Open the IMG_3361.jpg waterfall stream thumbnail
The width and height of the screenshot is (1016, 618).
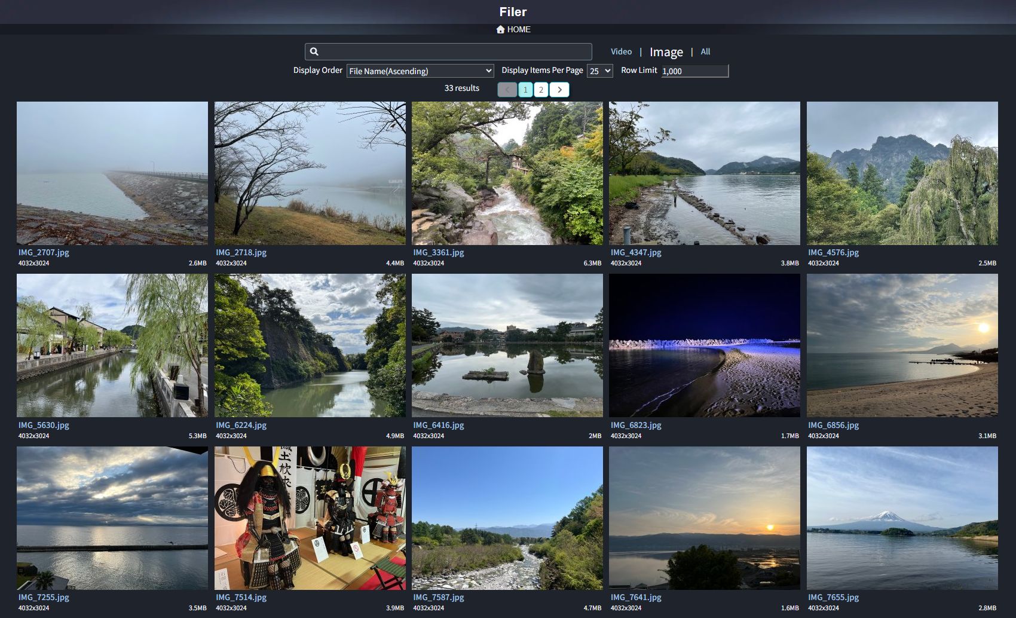tap(507, 173)
